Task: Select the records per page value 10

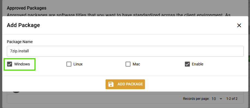Action: click(214, 99)
